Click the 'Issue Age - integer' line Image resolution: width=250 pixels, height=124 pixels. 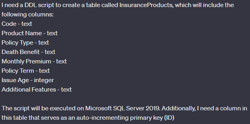[x=28, y=80]
